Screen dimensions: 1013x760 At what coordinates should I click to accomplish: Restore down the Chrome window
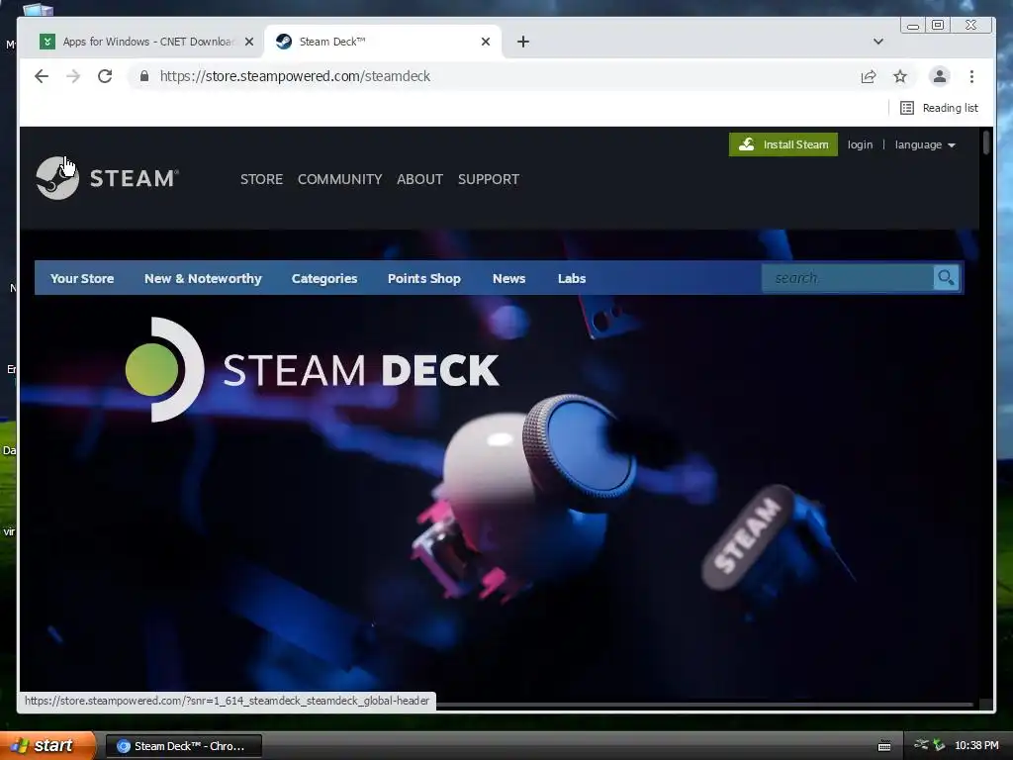point(938,25)
